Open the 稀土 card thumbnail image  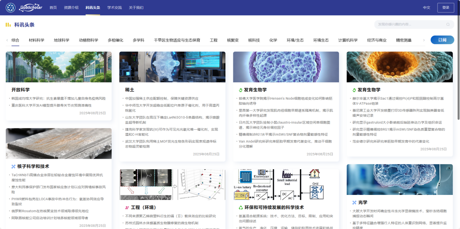click(172, 67)
